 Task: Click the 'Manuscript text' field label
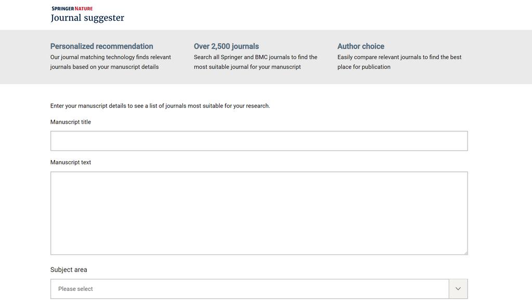[71, 162]
